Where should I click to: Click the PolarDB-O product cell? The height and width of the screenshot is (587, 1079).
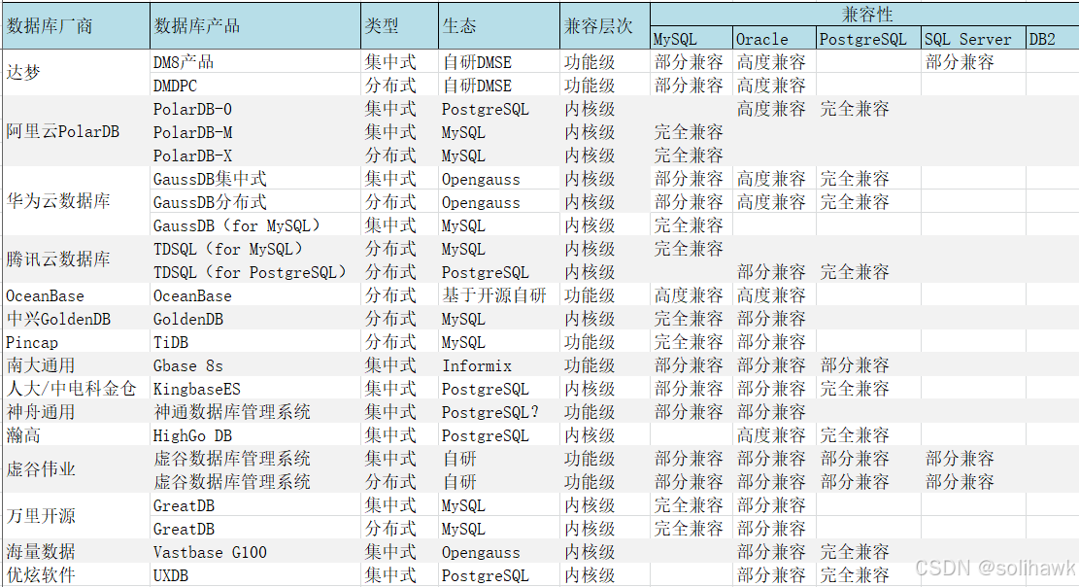coord(254,109)
